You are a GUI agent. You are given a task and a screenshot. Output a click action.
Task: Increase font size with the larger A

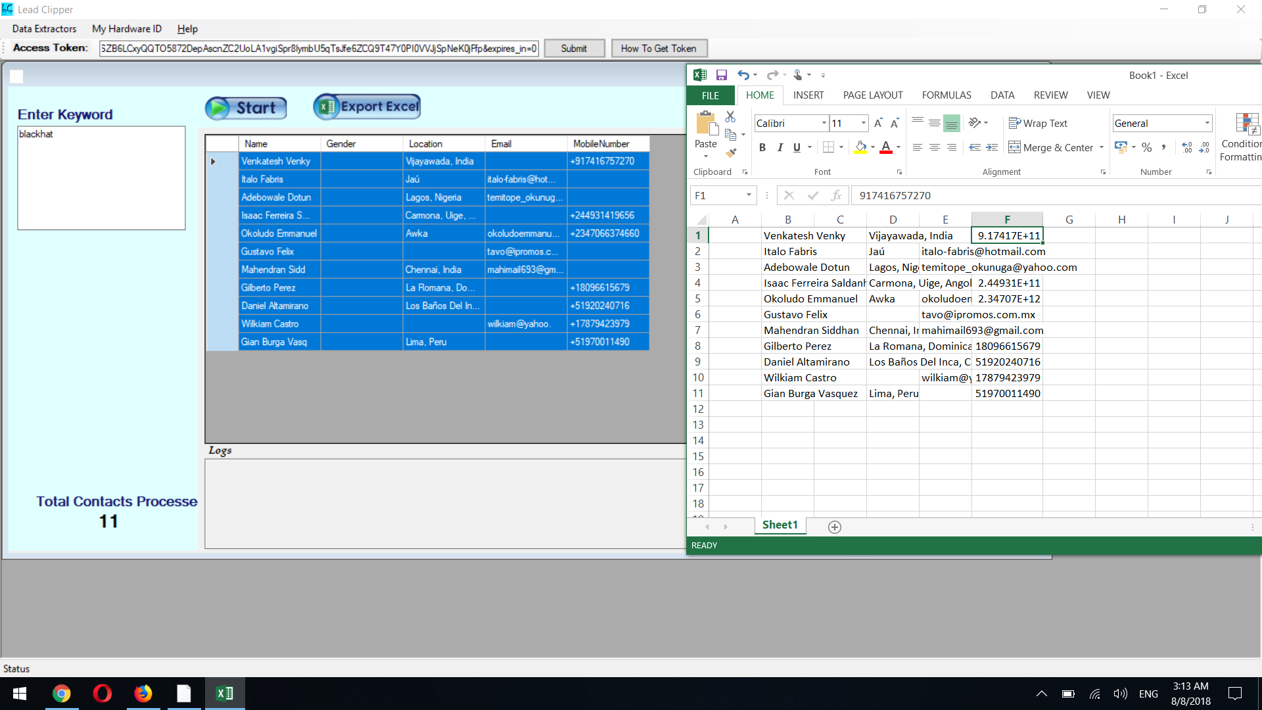878,123
